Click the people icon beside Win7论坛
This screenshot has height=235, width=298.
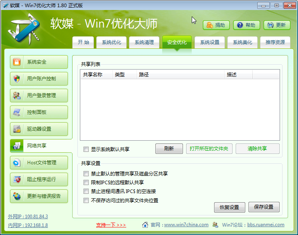click(x=215, y=225)
